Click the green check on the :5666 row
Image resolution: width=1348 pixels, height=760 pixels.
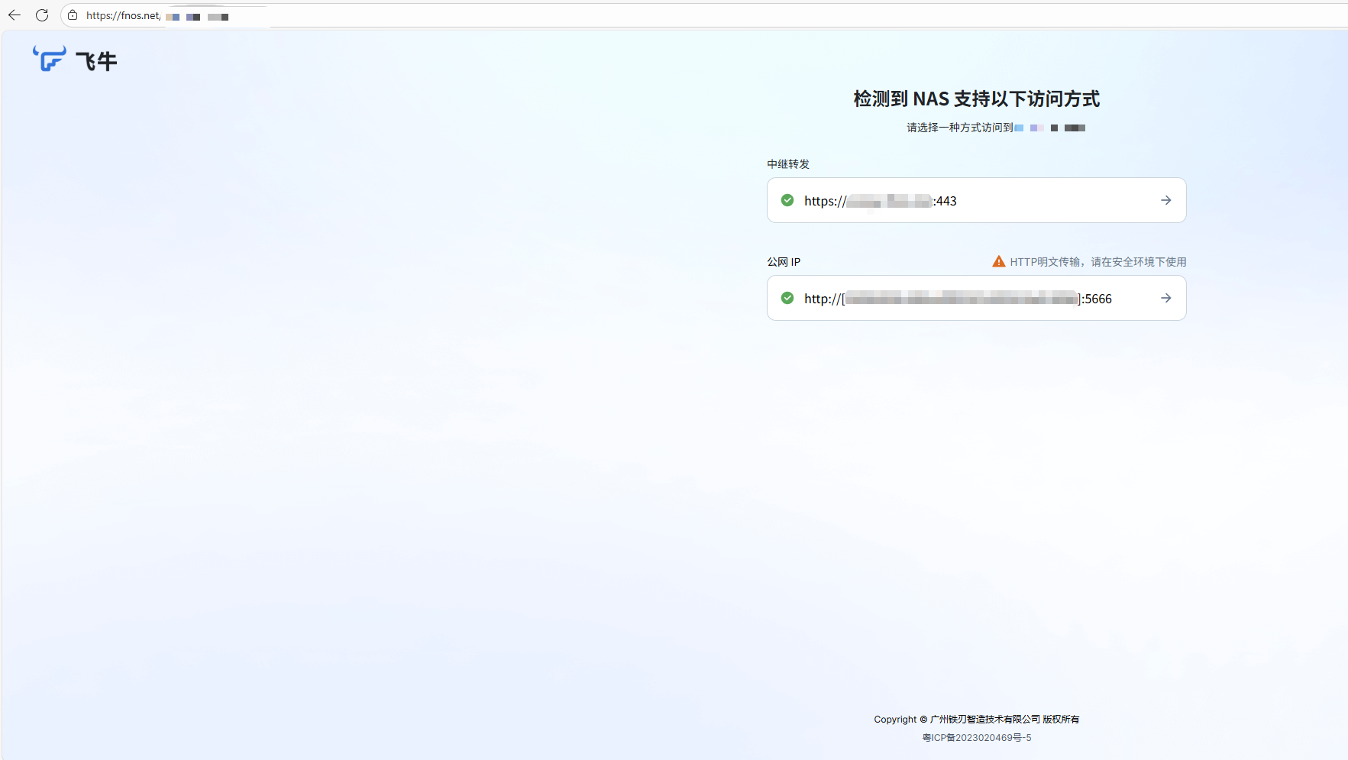point(787,298)
